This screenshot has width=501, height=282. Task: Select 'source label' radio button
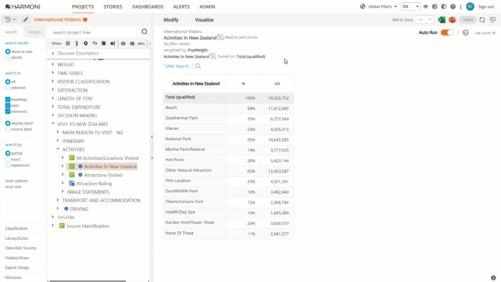click(8, 129)
